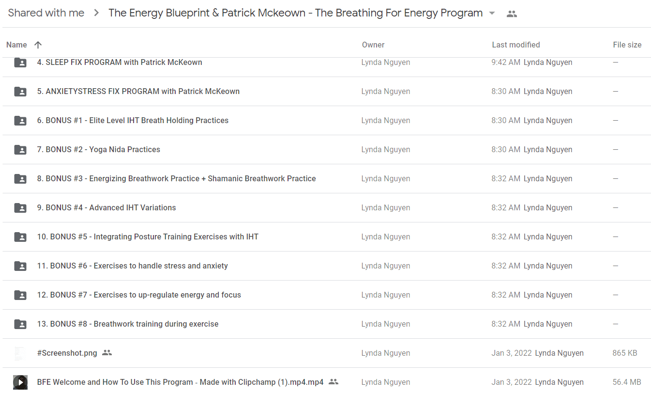Sort by Last modified column header
The height and width of the screenshot is (394, 651).
pos(516,45)
